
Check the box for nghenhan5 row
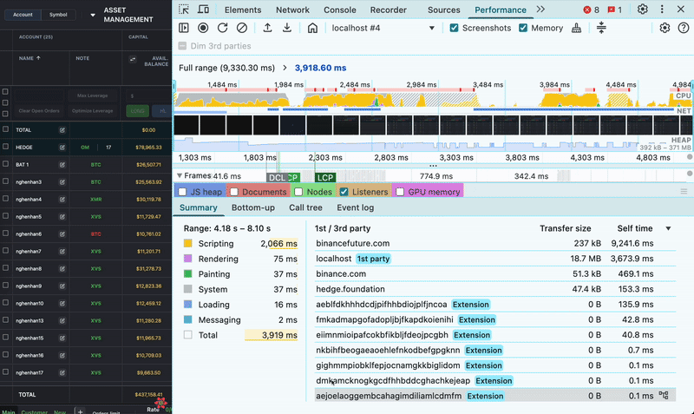tap(5, 216)
